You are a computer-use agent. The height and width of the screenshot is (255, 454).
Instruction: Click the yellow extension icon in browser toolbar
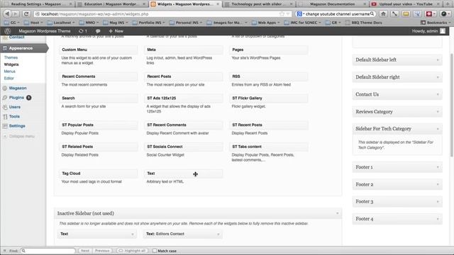tap(406, 13)
